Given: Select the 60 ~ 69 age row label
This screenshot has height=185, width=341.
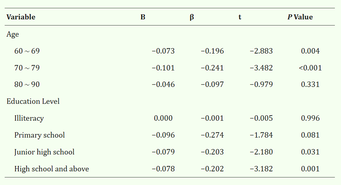Looking at the screenshot, I should 27,51.
